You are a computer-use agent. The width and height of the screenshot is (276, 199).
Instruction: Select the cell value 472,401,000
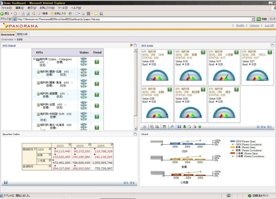click(x=62, y=163)
